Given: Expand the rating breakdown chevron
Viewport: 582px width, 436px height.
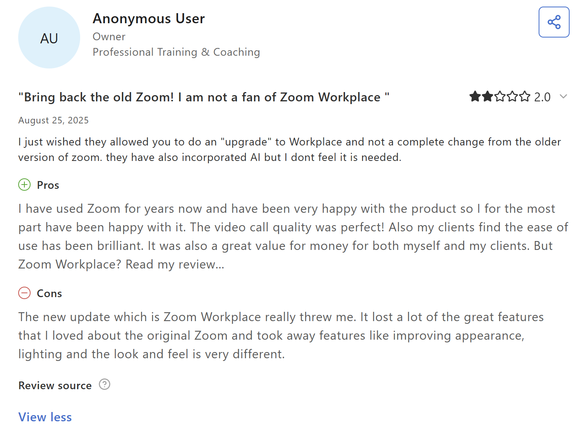Looking at the screenshot, I should (563, 96).
